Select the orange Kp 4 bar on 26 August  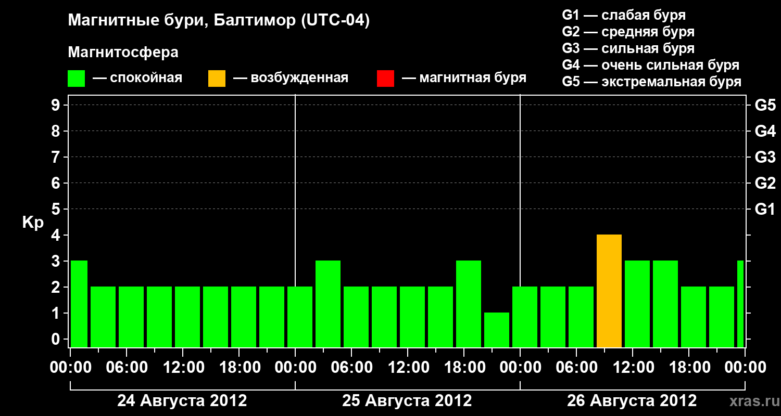(x=609, y=291)
